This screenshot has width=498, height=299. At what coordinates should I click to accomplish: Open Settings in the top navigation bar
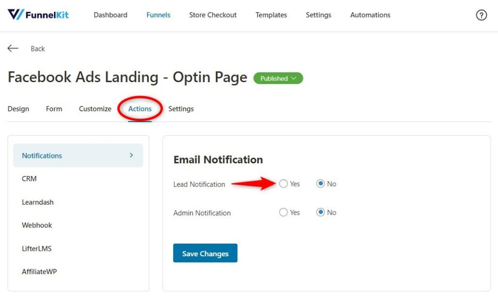click(x=319, y=15)
